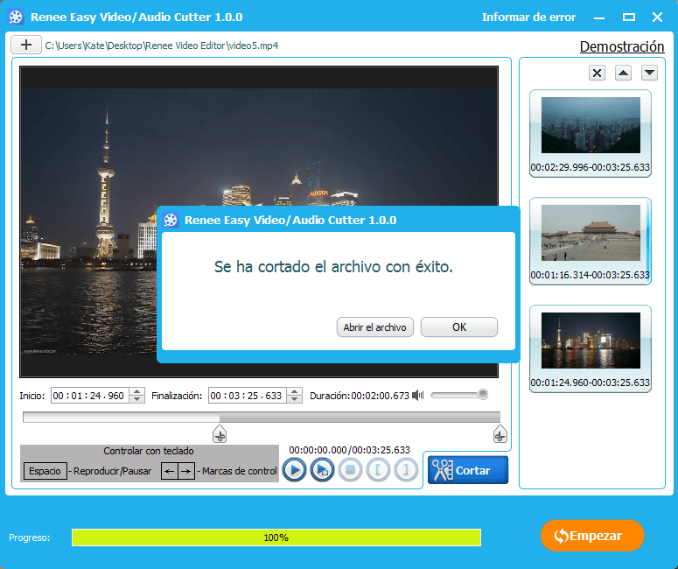This screenshot has height=569, width=678.
Task: Click Duración:00:02:00.673 text
Action: click(360, 396)
